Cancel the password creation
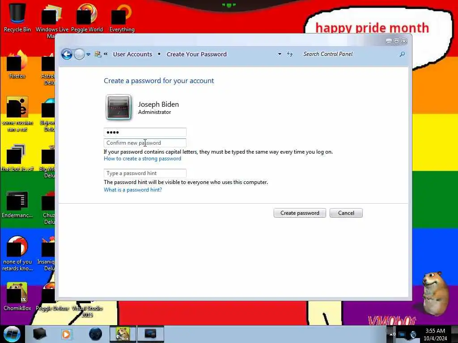 [346, 213]
